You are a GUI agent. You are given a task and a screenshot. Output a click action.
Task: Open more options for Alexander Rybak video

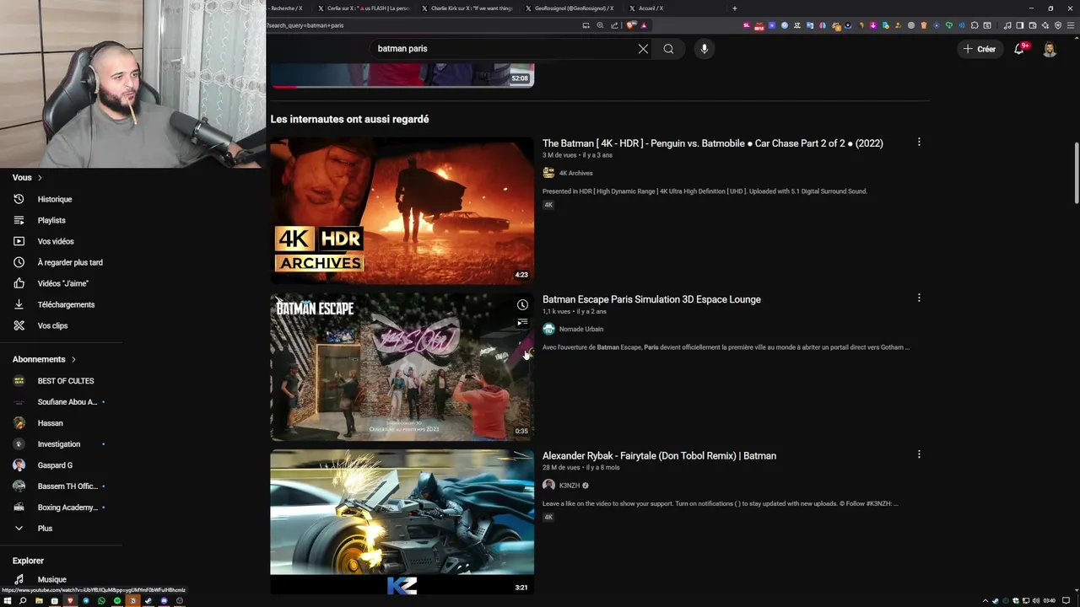[919, 454]
